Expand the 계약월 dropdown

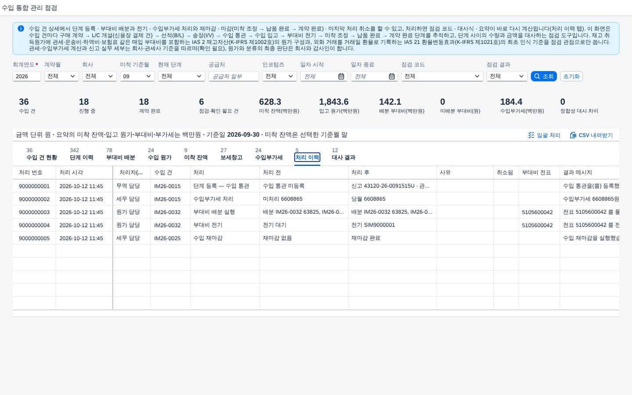[x=61, y=76]
